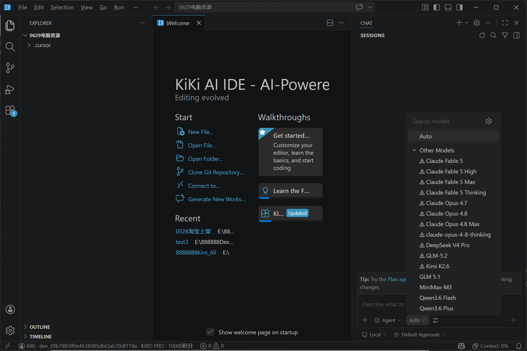Open Source Control view
The width and height of the screenshot is (527, 351).
[x=10, y=68]
